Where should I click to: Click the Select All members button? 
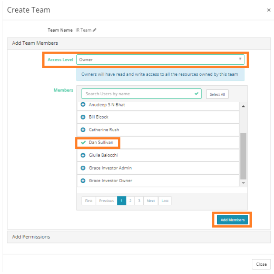(x=217, y=94)
